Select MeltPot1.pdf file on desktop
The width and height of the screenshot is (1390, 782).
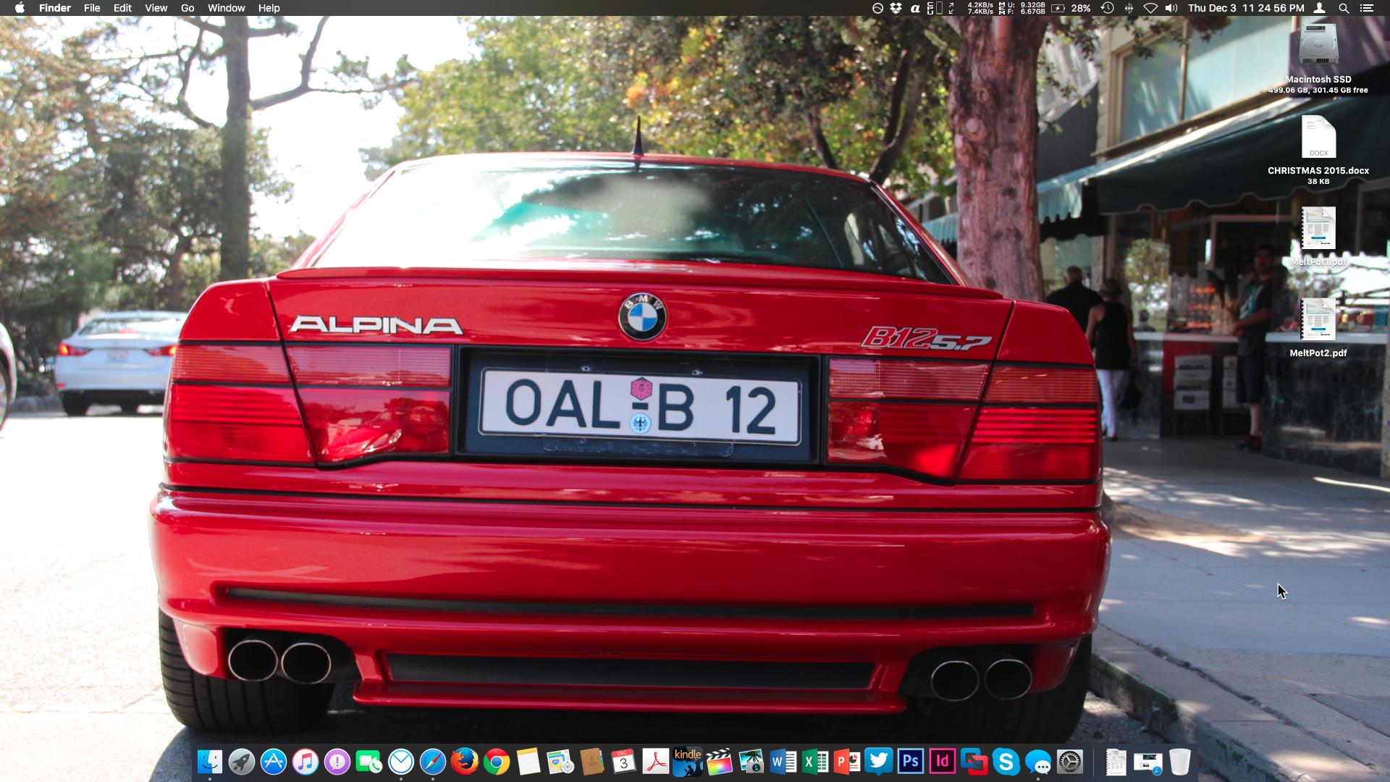1318,237
